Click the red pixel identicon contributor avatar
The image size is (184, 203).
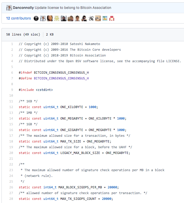pos(112,18)
